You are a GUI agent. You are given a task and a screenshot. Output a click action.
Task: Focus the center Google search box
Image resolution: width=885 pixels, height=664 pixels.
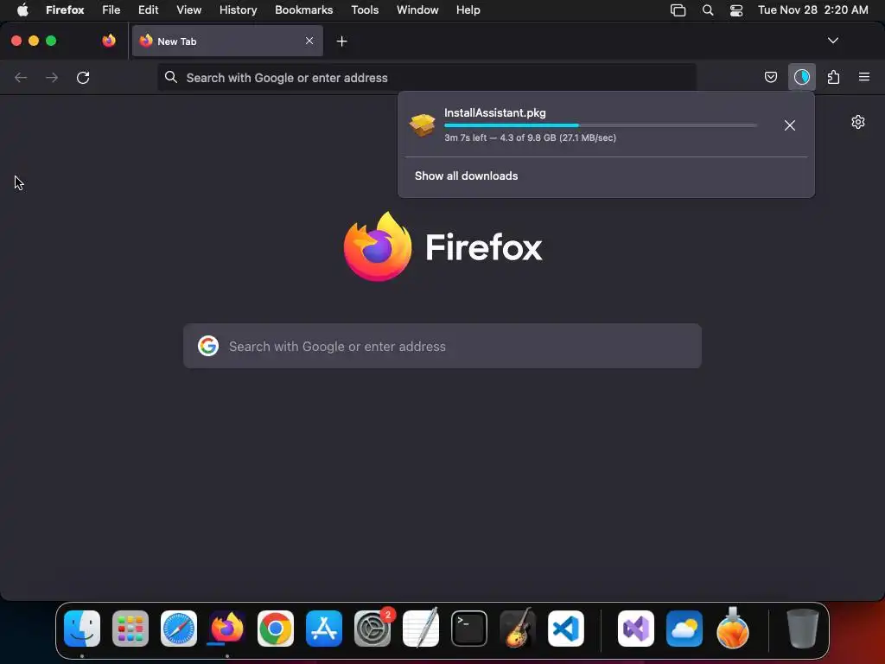[x=442, y=346]
